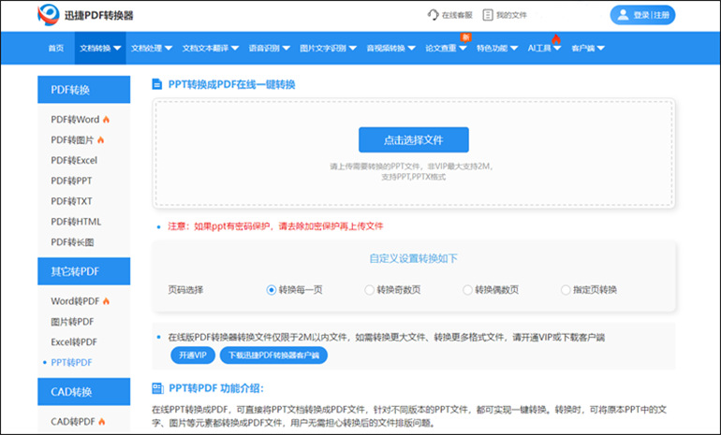Go to the 首页 nav item

pyautogui.click(x=56, y=48)
